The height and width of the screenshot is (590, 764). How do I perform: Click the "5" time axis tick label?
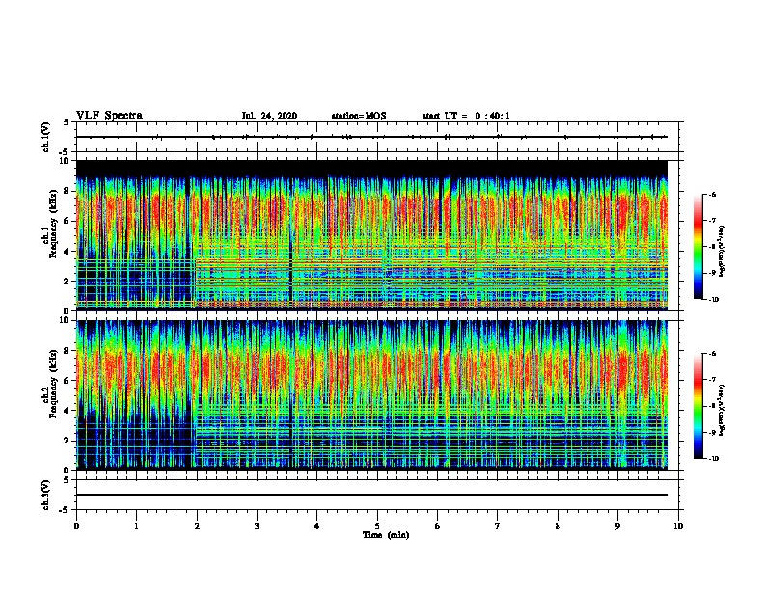[x=377, y=525]
